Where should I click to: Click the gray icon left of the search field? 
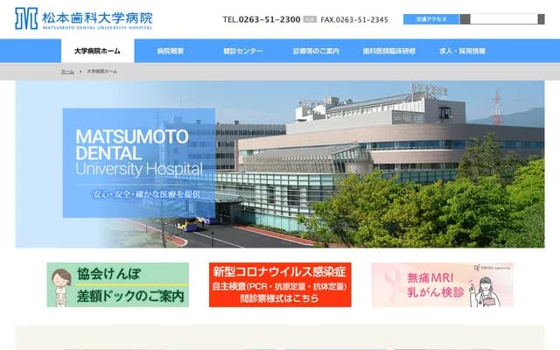point(465,19)
